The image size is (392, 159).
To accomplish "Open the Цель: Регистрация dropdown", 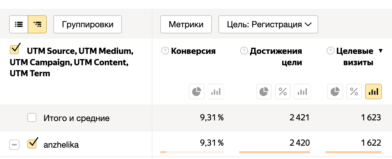I will click(x=268, y=24).
